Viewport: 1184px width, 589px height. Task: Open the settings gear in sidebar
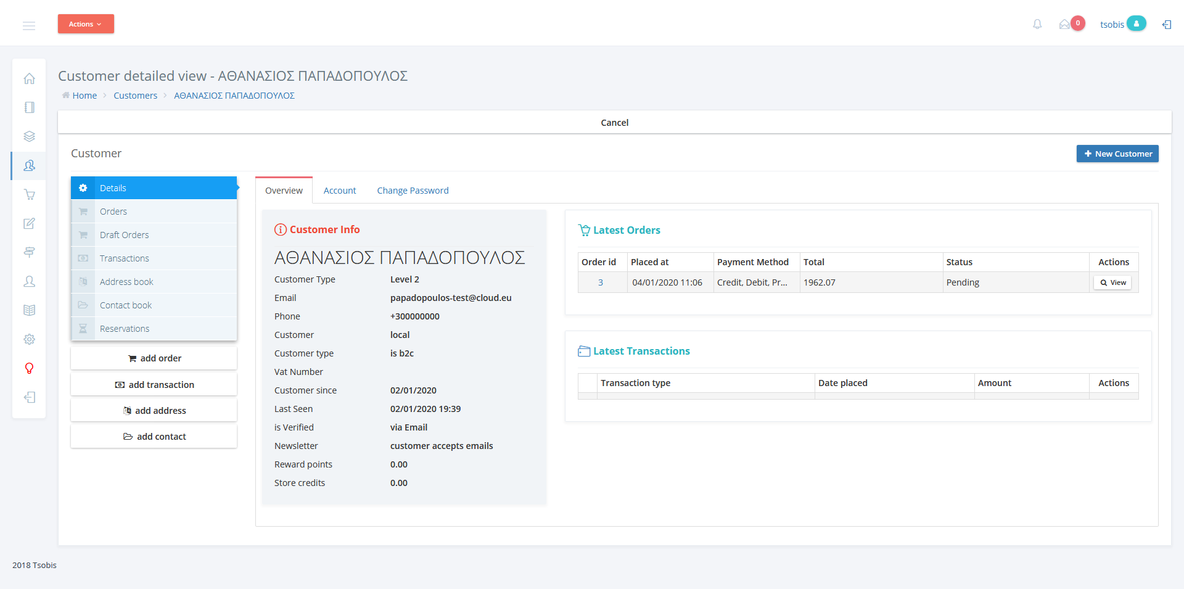coord(29,339)
